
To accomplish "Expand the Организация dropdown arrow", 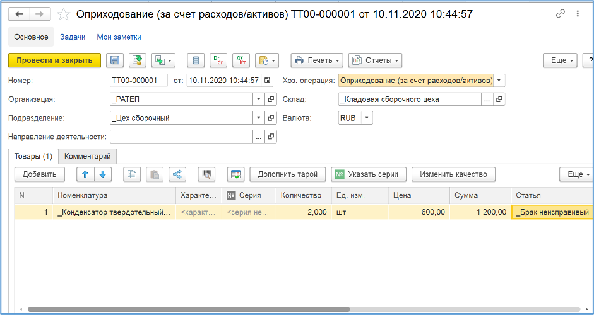I will pos(258,99).
